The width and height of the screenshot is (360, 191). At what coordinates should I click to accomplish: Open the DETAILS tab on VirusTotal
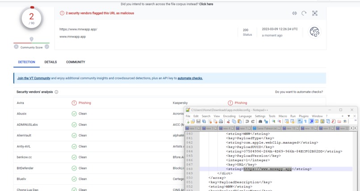50,62
